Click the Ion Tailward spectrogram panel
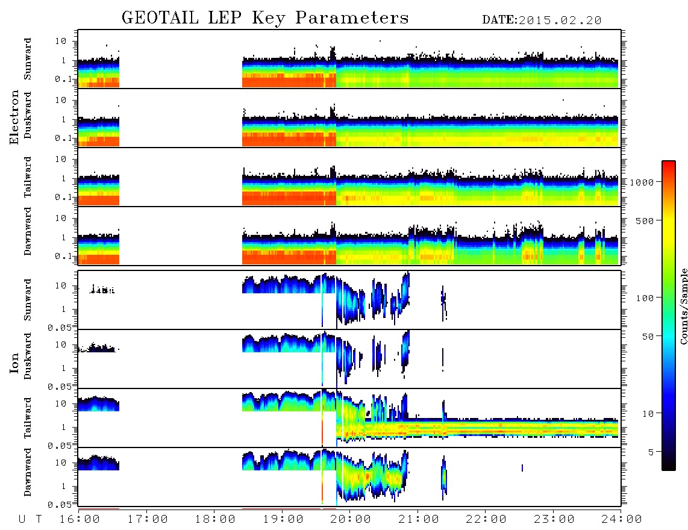Image resolution: width=688 pixels, height=530 pixels. pyautogui.click(x=349, y=418)
